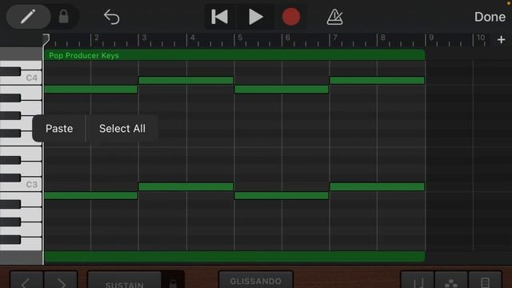Open the keyboard layout icon
512x288 pixels.
pos(486,281)
